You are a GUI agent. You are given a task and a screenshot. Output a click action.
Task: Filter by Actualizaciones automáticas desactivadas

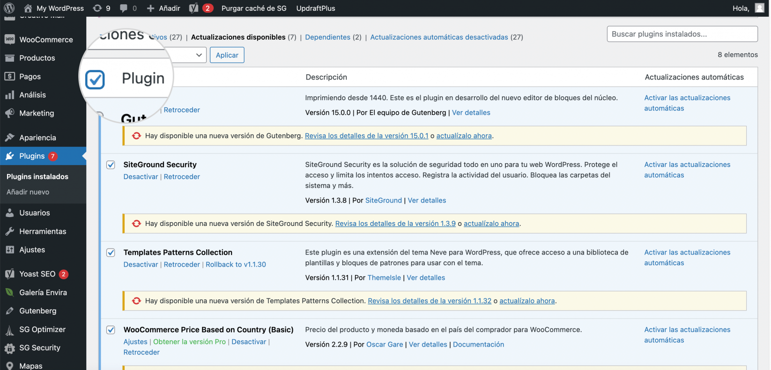click(439, 37)
